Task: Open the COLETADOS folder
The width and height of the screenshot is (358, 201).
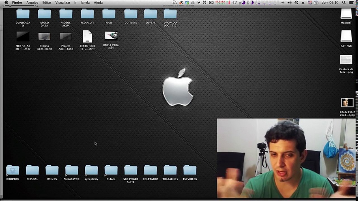Action: pos(150,170)
